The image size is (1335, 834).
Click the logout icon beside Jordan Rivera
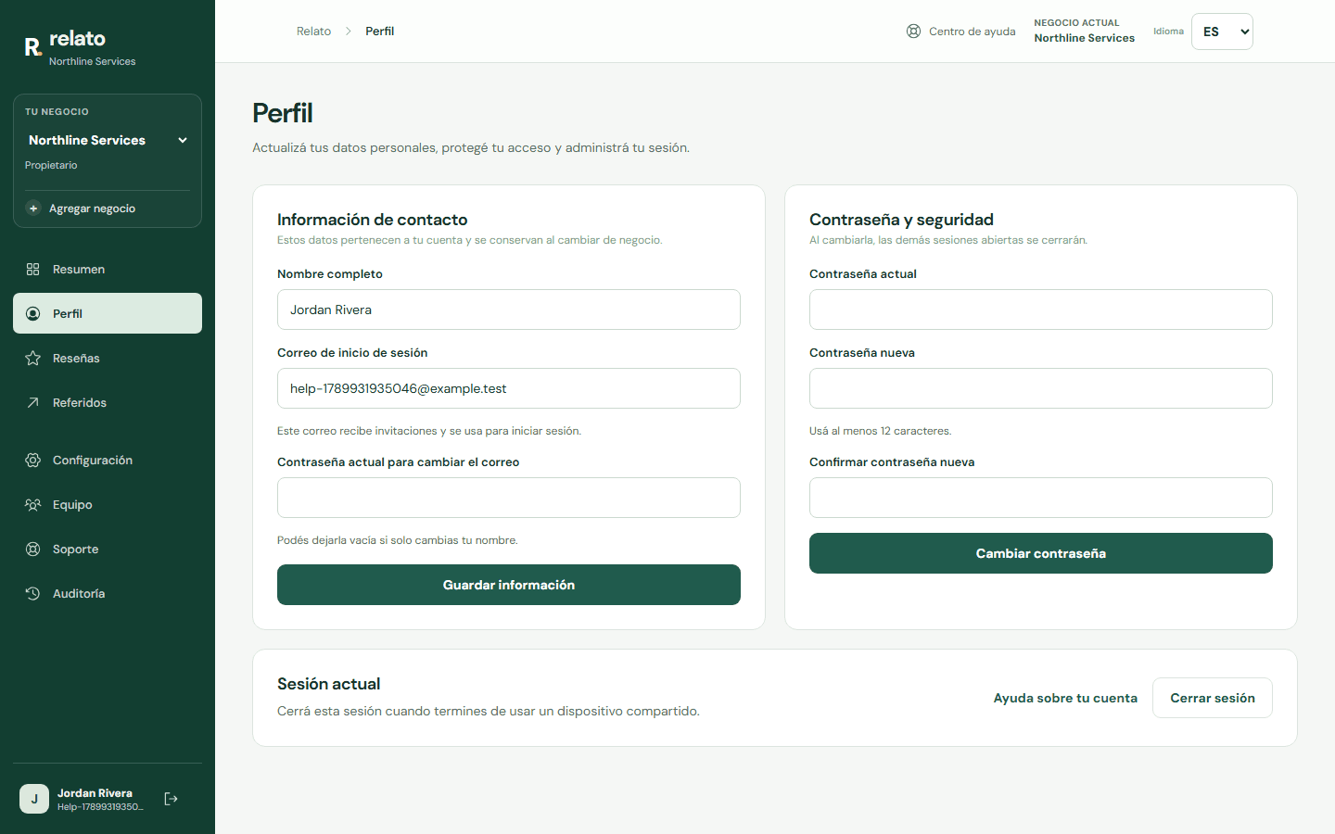click(x=171, y=799)
